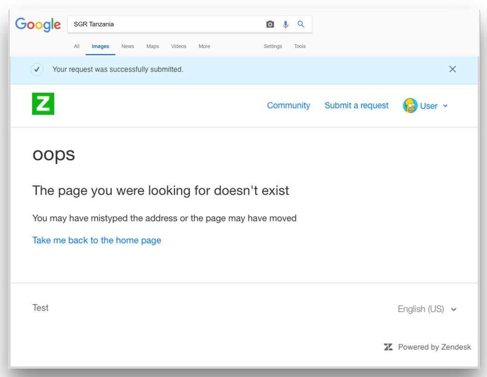
Task: Click the magnifying glass search icon
Action: coord(301,24)
